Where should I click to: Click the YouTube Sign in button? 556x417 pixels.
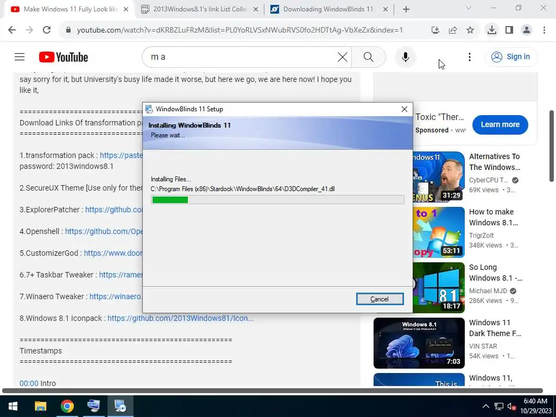[x=511, y=56]
